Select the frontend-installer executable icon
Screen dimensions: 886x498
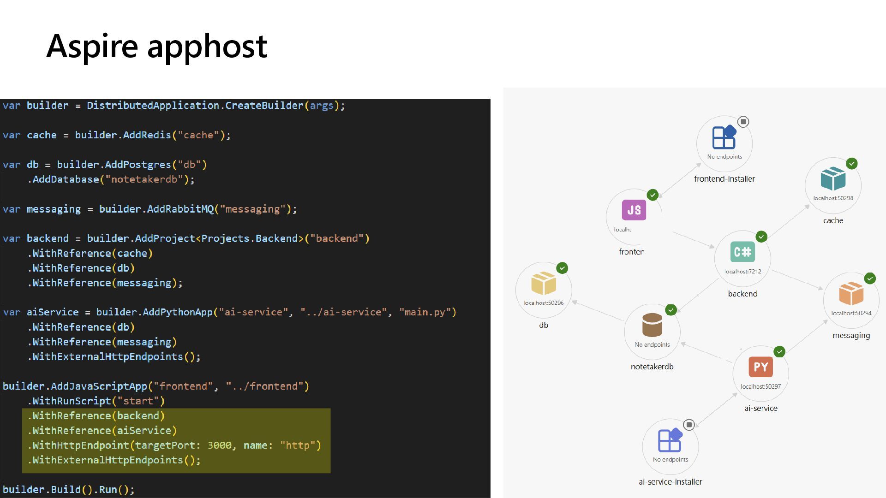click(x=724, y=137)
